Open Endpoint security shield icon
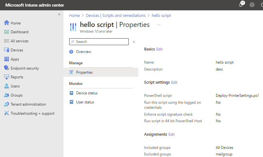This screenshot has height=157, width=263. (x=7, y=68)
